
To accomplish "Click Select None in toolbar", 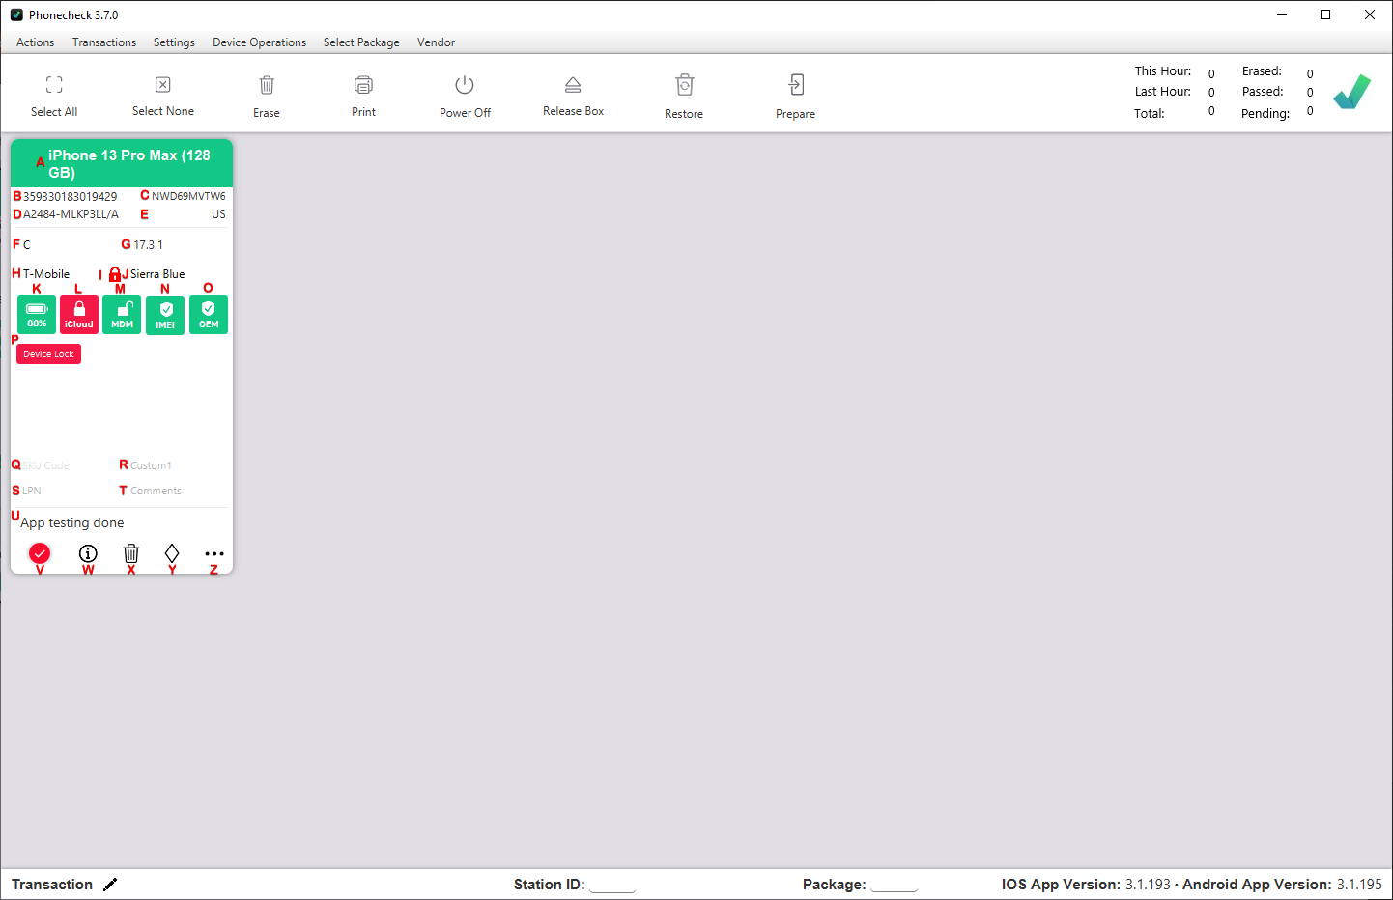I will (x=163, y=96).
